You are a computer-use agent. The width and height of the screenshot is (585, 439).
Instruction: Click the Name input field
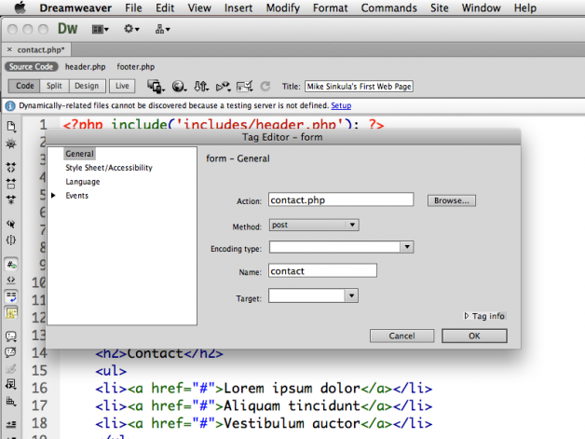point(322,270)
